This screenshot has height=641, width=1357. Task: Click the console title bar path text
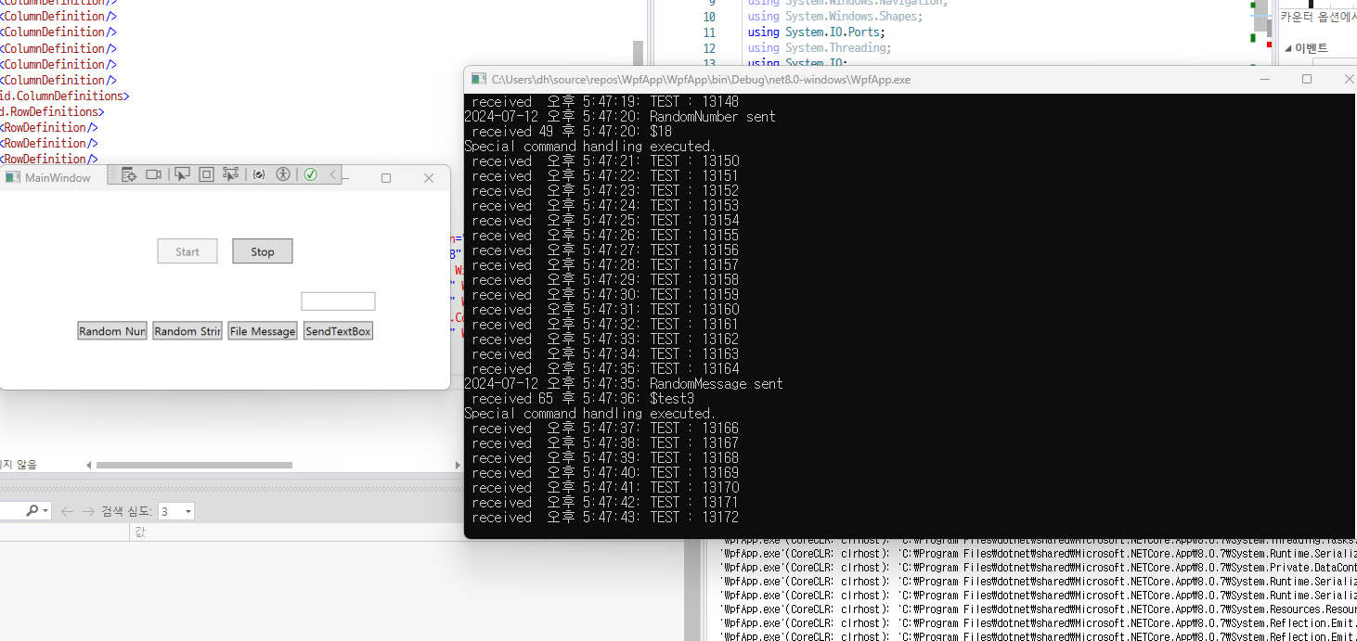[x=701, y=80]
